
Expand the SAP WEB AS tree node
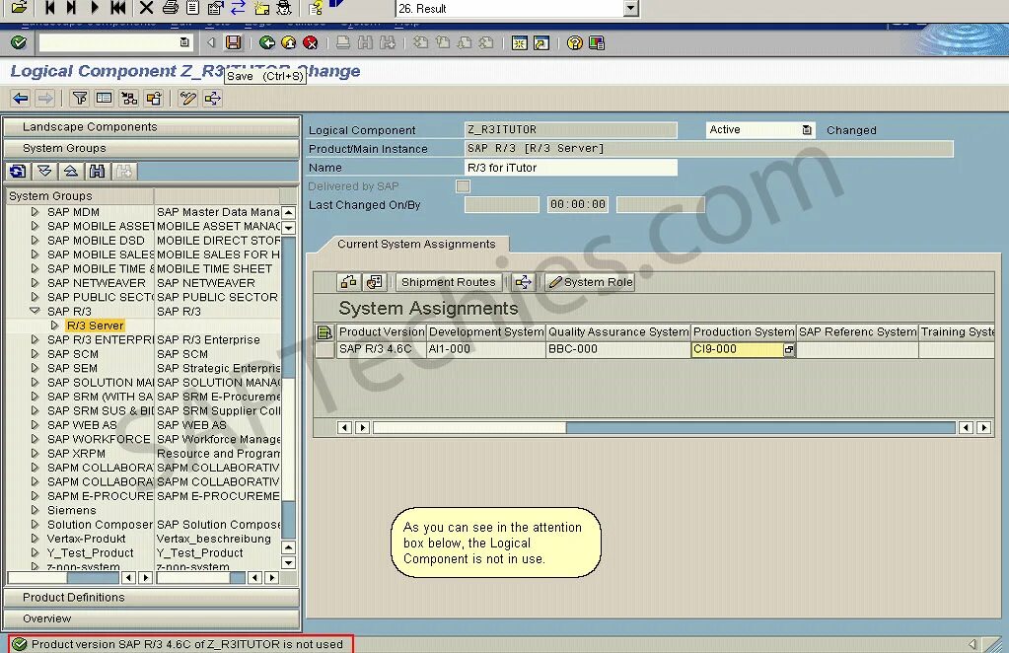click(x=35, y=424)
